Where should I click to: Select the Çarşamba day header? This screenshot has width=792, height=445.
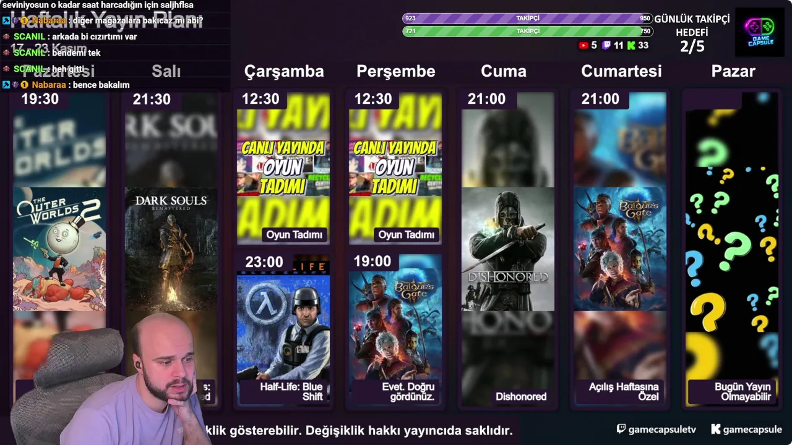click(284, 71)
